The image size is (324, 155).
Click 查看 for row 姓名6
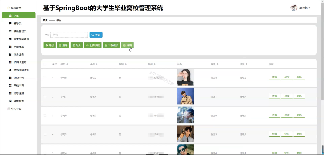coord(274,115)
